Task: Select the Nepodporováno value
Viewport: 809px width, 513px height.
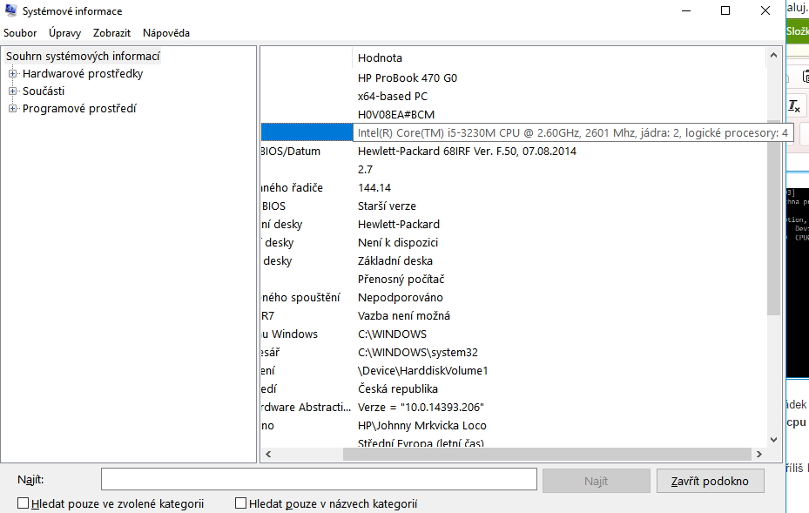Action: click(401, 298)
